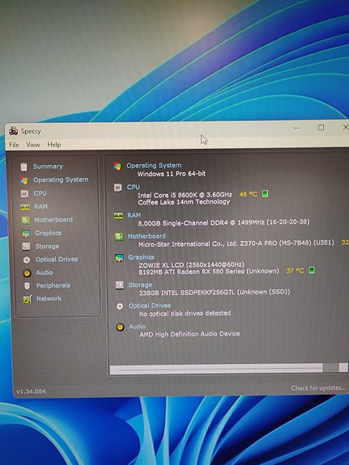This screenshot has height=465, width=349.
Task: Click Check for updates link
Action: pyautogui.click(x=318, y=388)
